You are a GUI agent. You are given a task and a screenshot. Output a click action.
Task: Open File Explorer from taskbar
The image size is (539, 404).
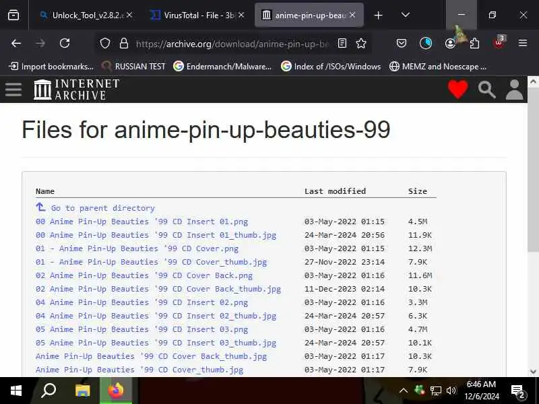pyautogui.click(x=82, y=391)
